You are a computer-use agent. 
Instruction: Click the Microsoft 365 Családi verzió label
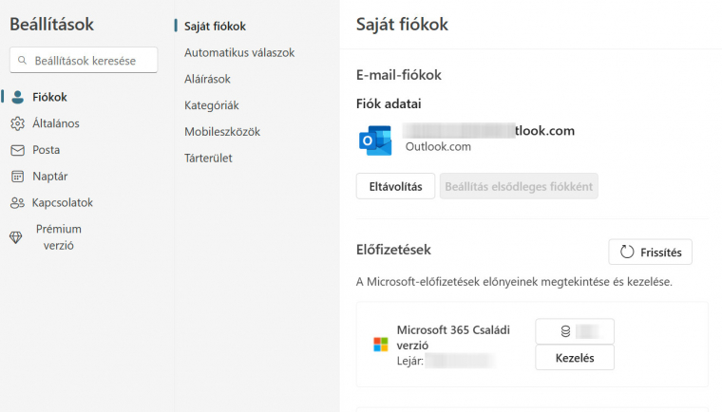click(x=453, y=337)
